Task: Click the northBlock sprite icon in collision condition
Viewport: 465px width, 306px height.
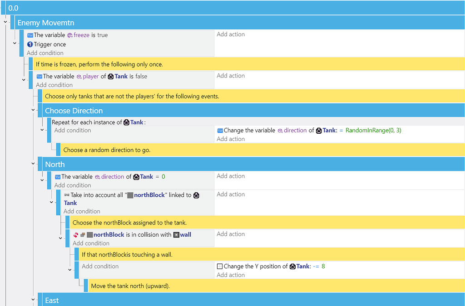Action: (x=89, y=235)
